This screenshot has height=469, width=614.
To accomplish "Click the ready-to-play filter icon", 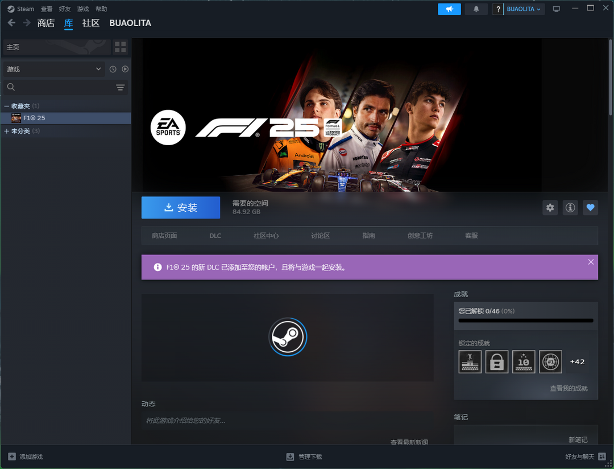I will (x=125, y=69).
